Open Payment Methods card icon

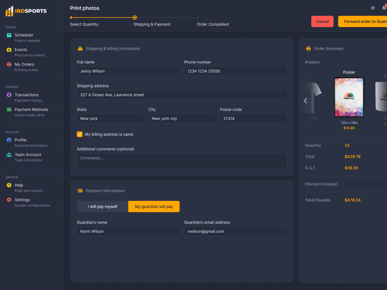pyautogui.click(x=9, y=109)
